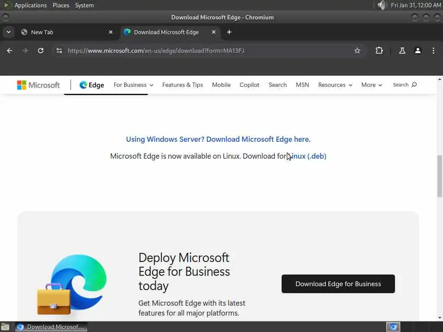The width and height of the screenshot is (443, 332).
Task: Click 'Deploy Microsoft Edge for Business today' heading
Action: (184, 271)
